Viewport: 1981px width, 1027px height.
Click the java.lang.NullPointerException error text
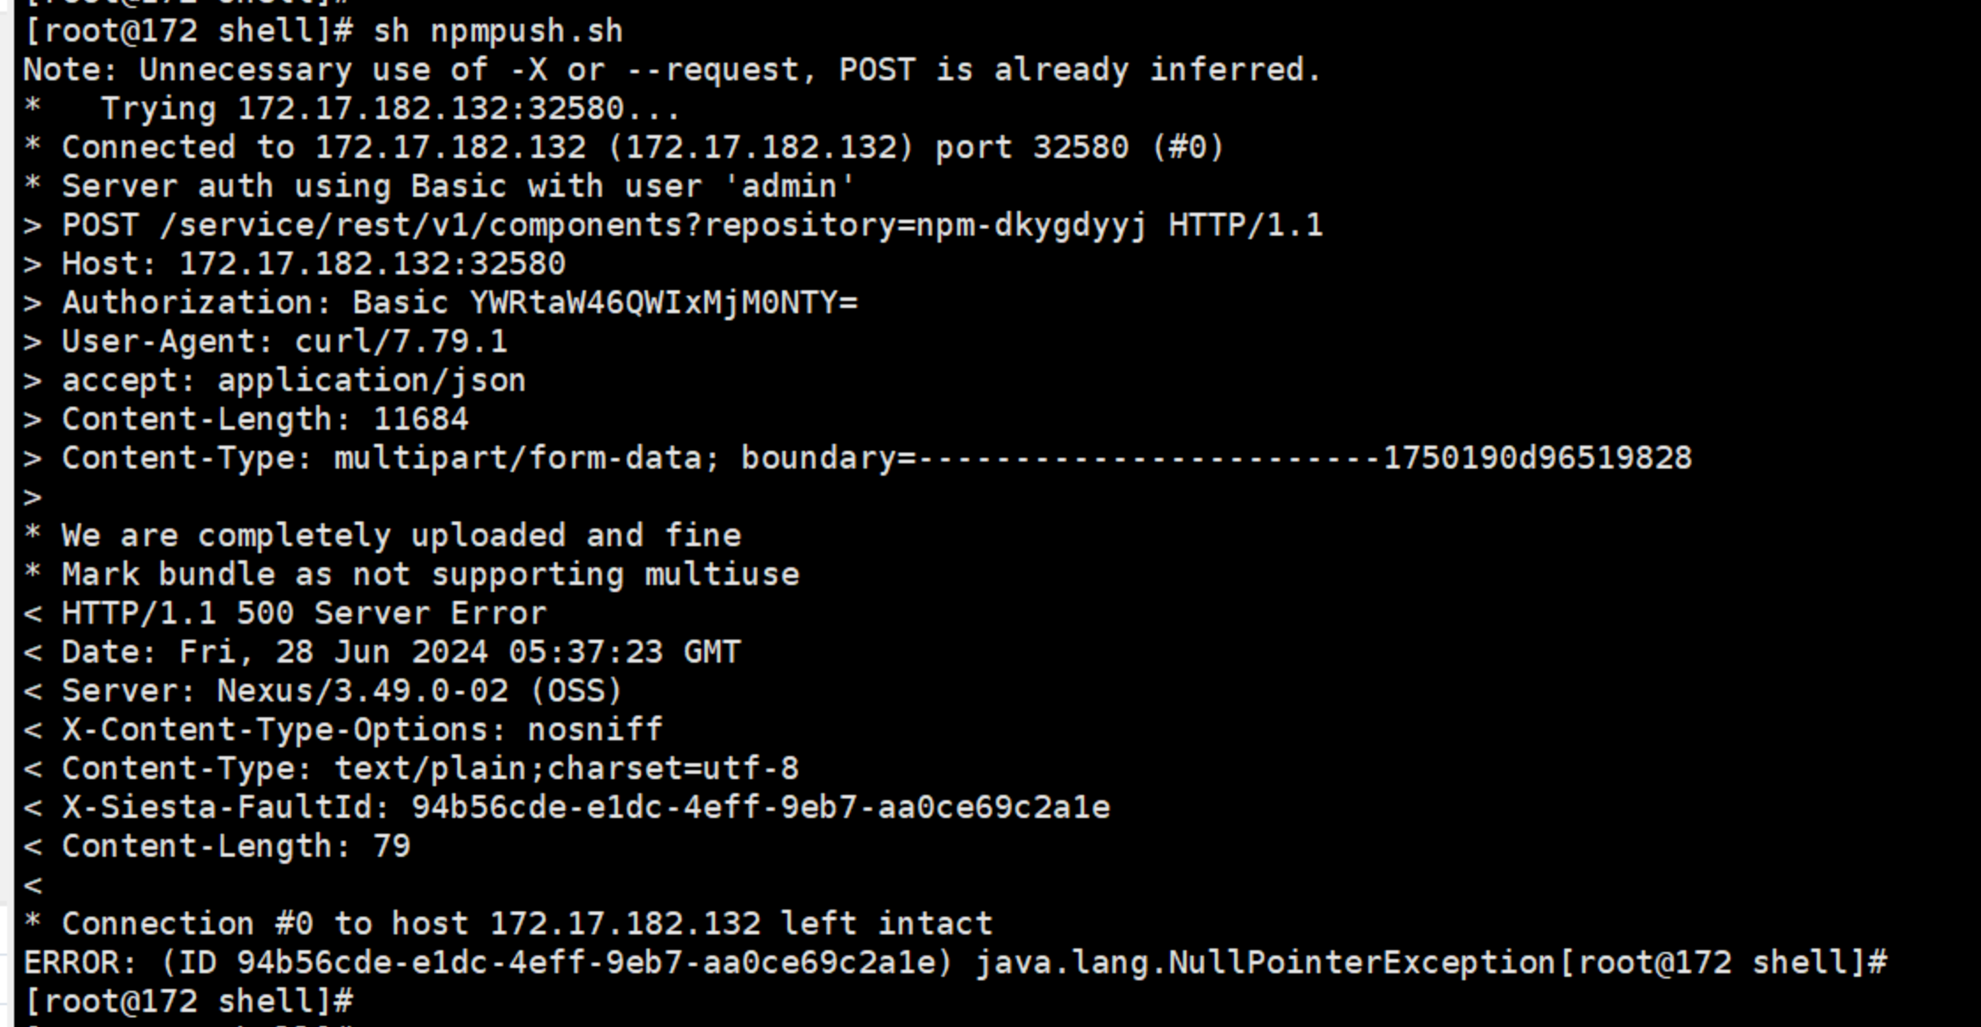(x=1265, y=962)
